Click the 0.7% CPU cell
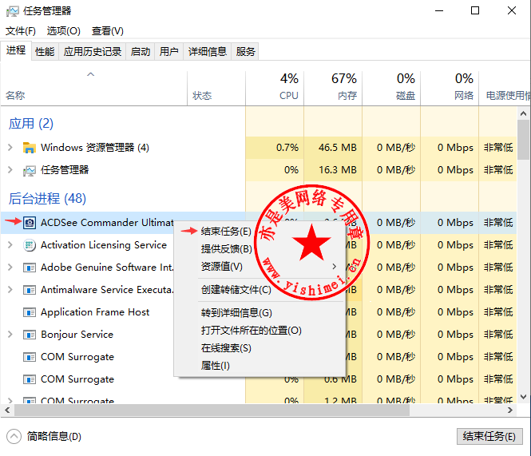The width and height of the screenshot is (531, 456). [275, 148]
